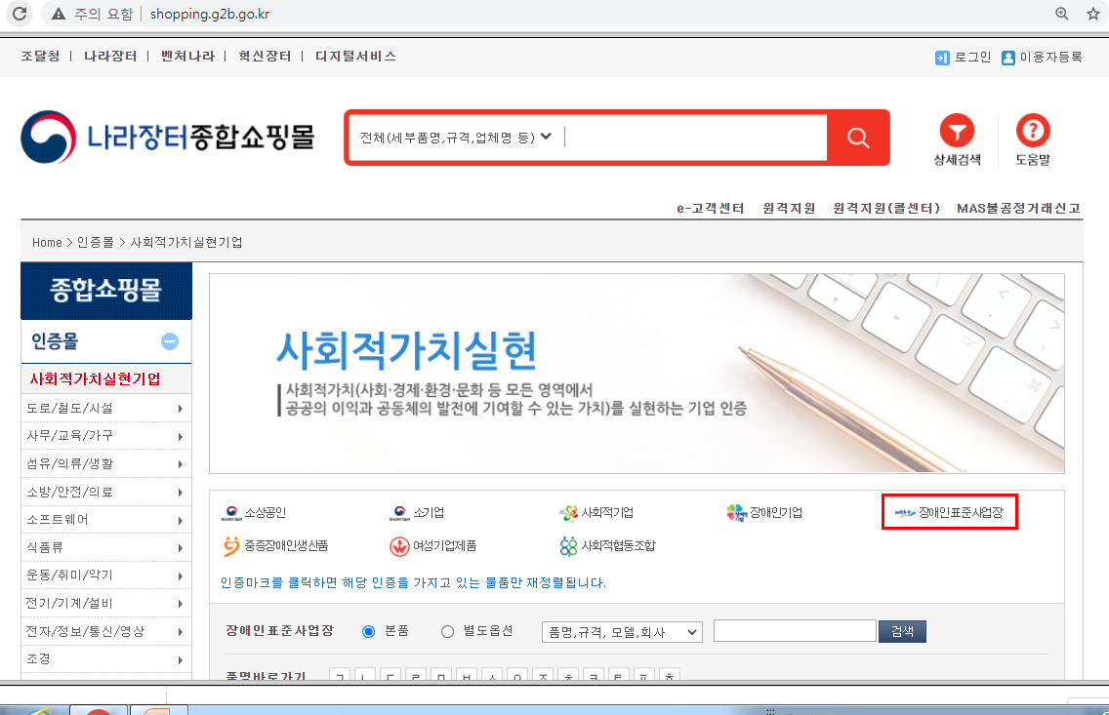Open 조달청 top menu

point(40,56)
